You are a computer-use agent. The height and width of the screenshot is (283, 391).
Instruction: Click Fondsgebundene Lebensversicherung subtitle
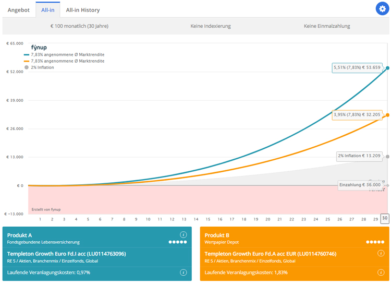coord(43,242)
